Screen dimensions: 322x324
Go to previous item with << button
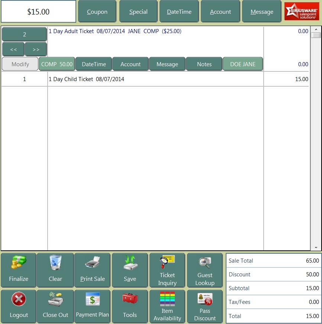[13, 49]
